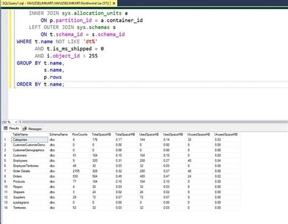Select the Region table name cell

(30, 187)
